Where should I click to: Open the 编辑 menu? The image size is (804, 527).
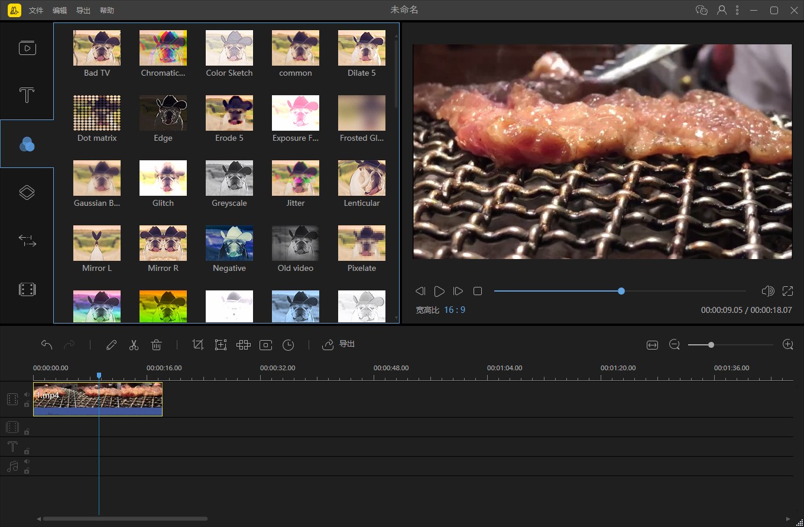click(60, 11)
